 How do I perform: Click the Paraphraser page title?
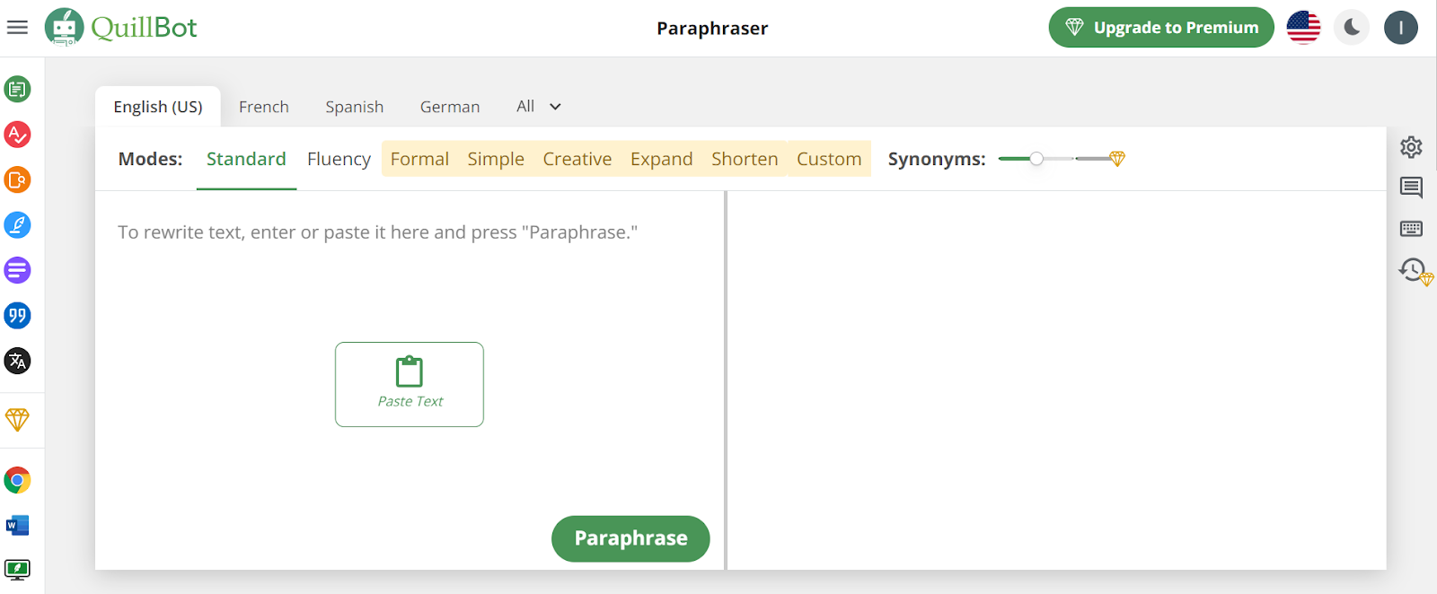[712, 28]
